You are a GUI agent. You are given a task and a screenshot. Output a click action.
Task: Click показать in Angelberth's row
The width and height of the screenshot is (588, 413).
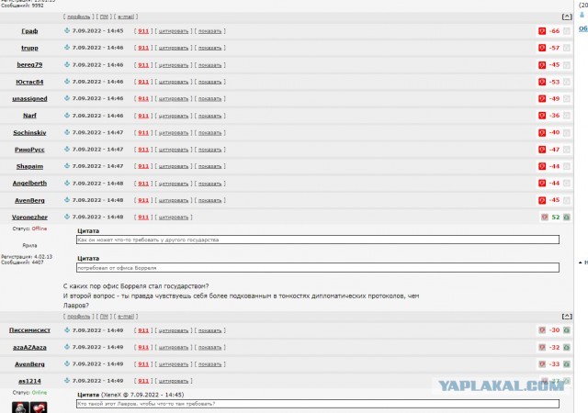coord(210,184)
